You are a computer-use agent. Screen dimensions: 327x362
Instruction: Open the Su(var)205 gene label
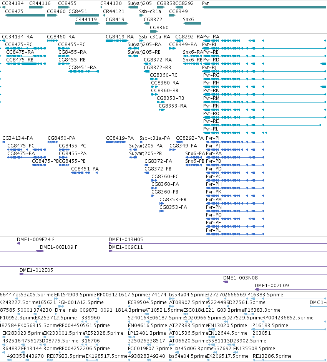tap(139, 3)
